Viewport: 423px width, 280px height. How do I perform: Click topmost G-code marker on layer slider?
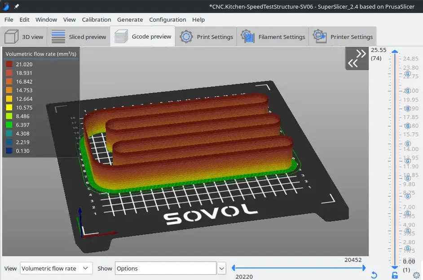click(x=407, y=73)
